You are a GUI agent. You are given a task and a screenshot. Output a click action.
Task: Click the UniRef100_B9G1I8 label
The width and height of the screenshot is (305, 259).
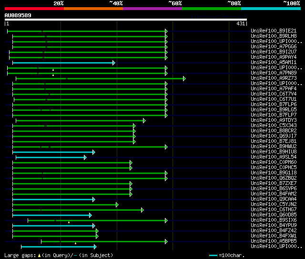[274, 173]
